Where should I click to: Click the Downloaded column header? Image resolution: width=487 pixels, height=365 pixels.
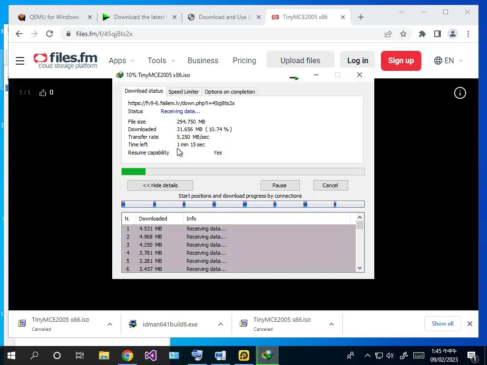point(160,219)
